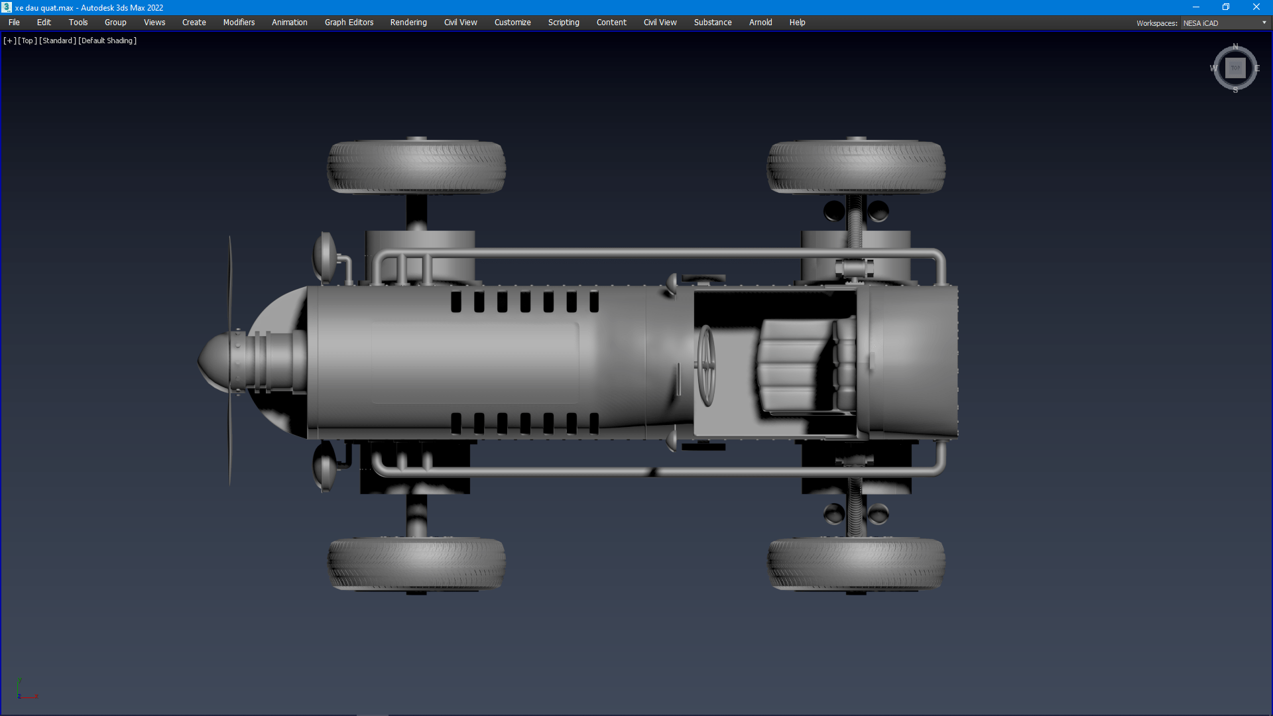1273x716 pixels.
Task: Open the Arnold menu
Action: pos(760,23)
